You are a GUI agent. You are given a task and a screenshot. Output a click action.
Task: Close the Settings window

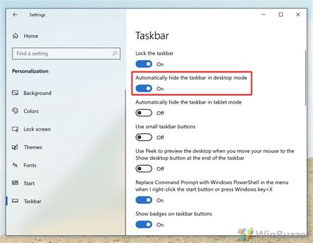coord(298,15)
